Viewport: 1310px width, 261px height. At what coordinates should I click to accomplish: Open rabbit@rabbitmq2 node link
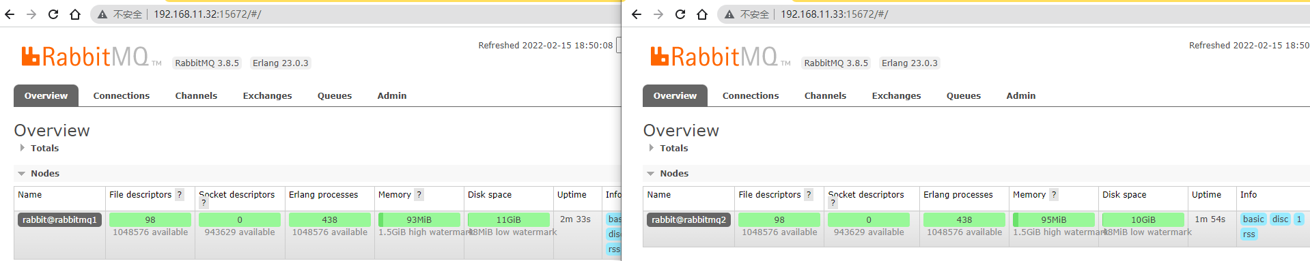point(688,219)
